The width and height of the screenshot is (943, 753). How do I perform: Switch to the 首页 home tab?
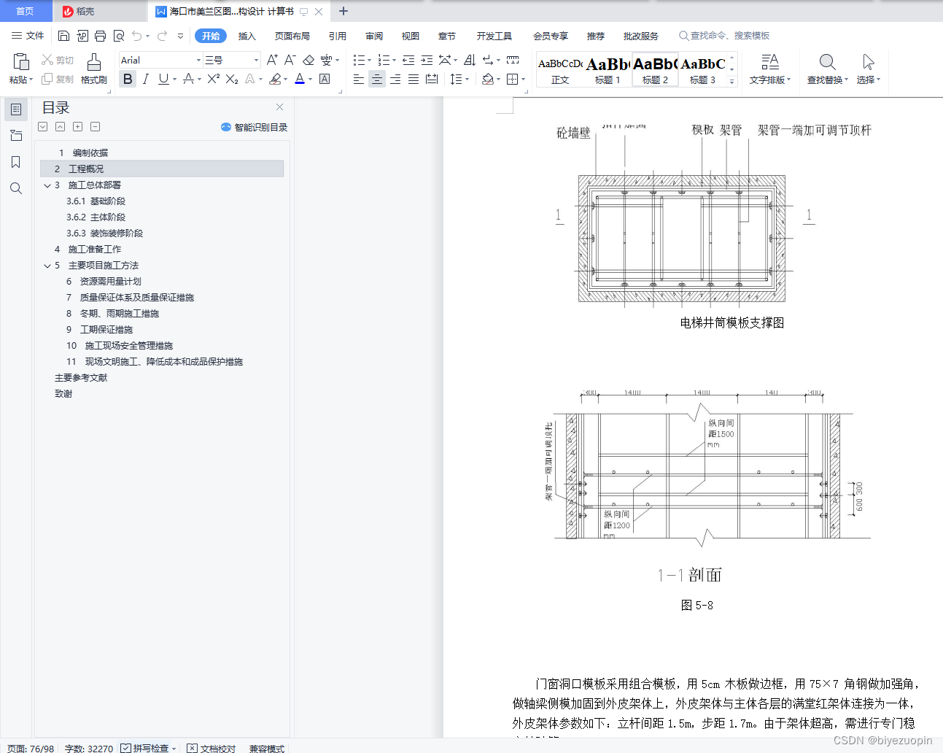pos(25,11)
